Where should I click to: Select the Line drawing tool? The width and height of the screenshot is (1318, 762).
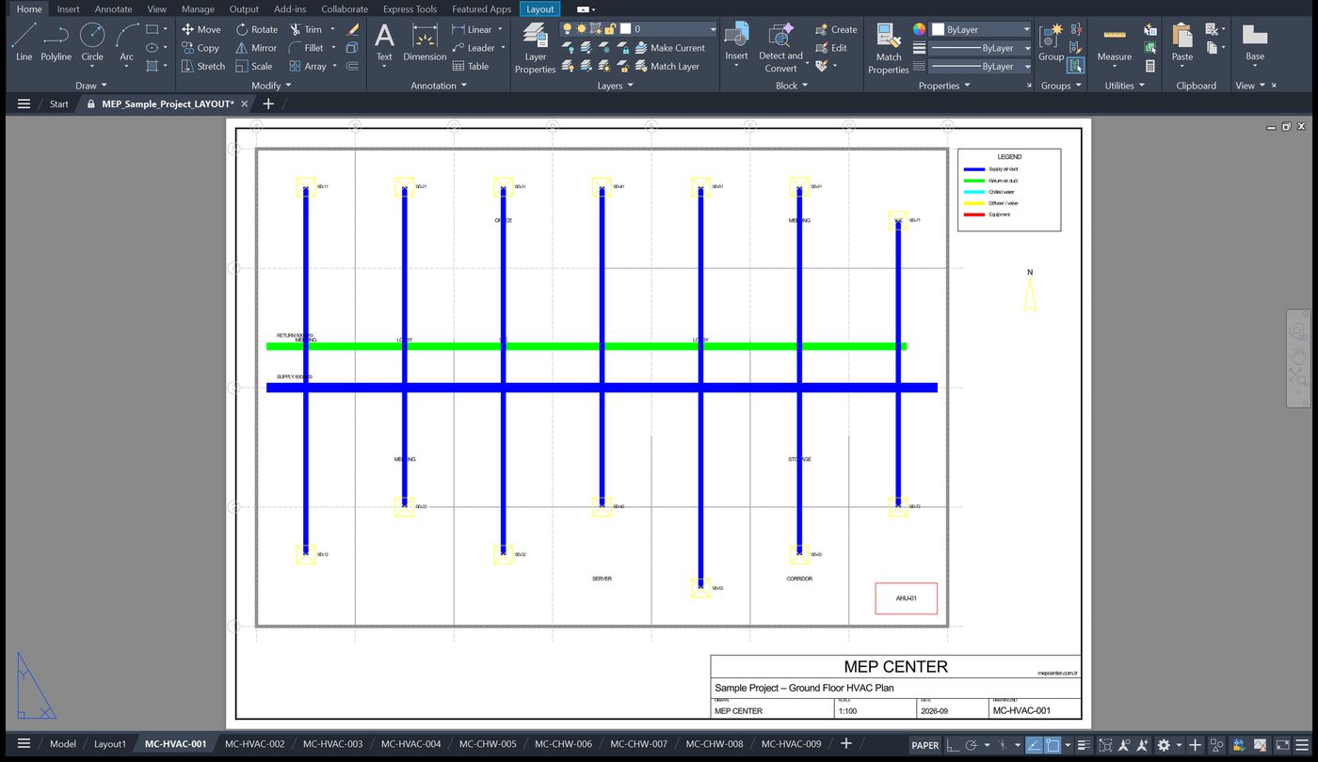coord(24,42)
